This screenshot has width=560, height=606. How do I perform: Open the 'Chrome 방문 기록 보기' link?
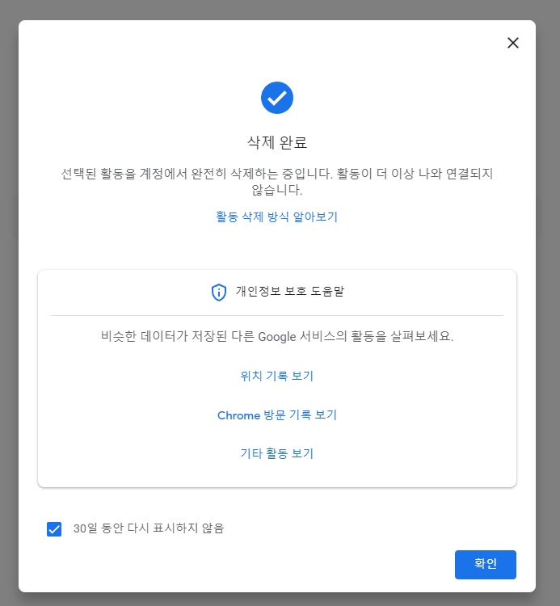tap(277, 415)
